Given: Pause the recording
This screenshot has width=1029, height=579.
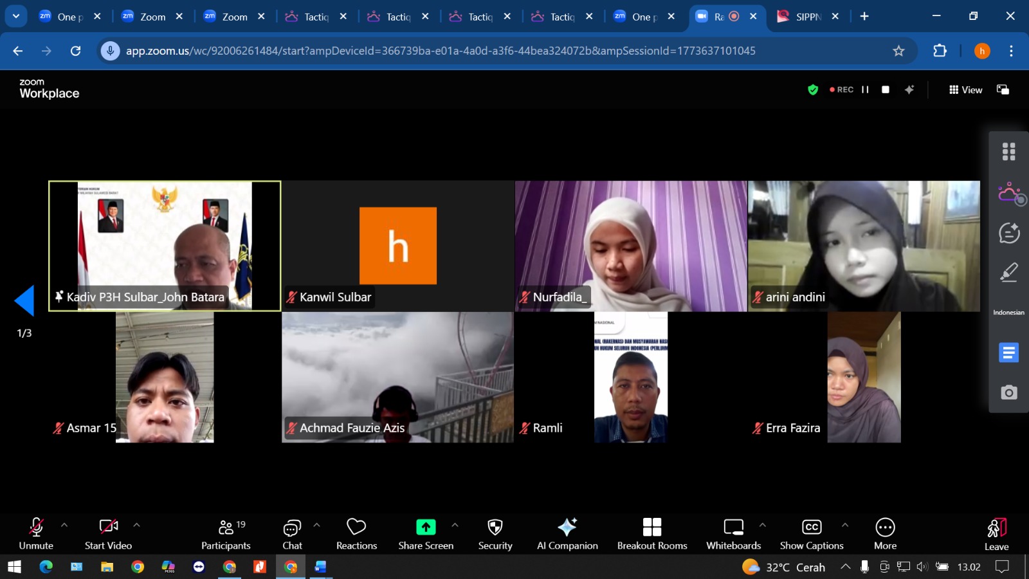Looking at the screenshot, I should coord(865,90).
